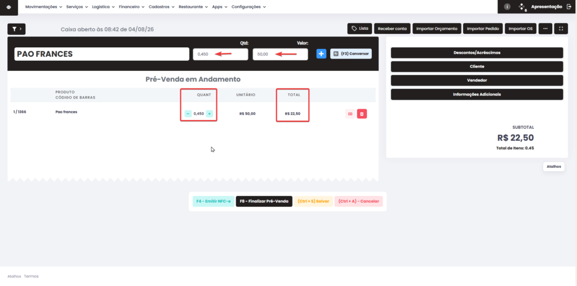Click the Termos link in footer

32,276
